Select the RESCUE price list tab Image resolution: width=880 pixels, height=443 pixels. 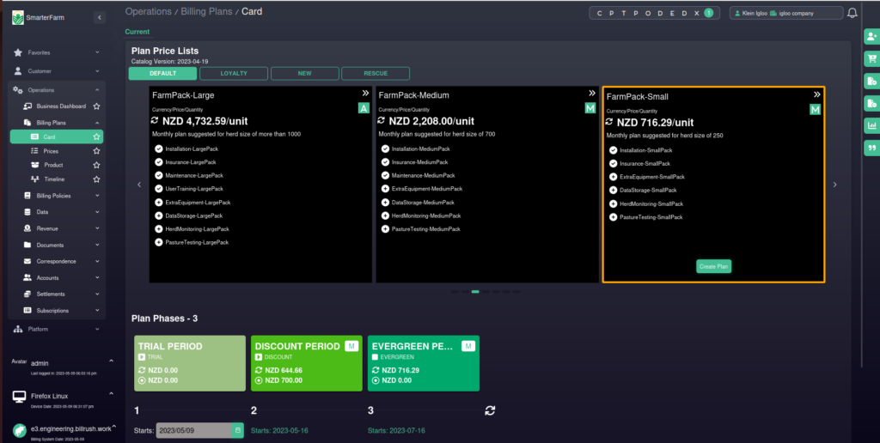[x=376, y=74]
